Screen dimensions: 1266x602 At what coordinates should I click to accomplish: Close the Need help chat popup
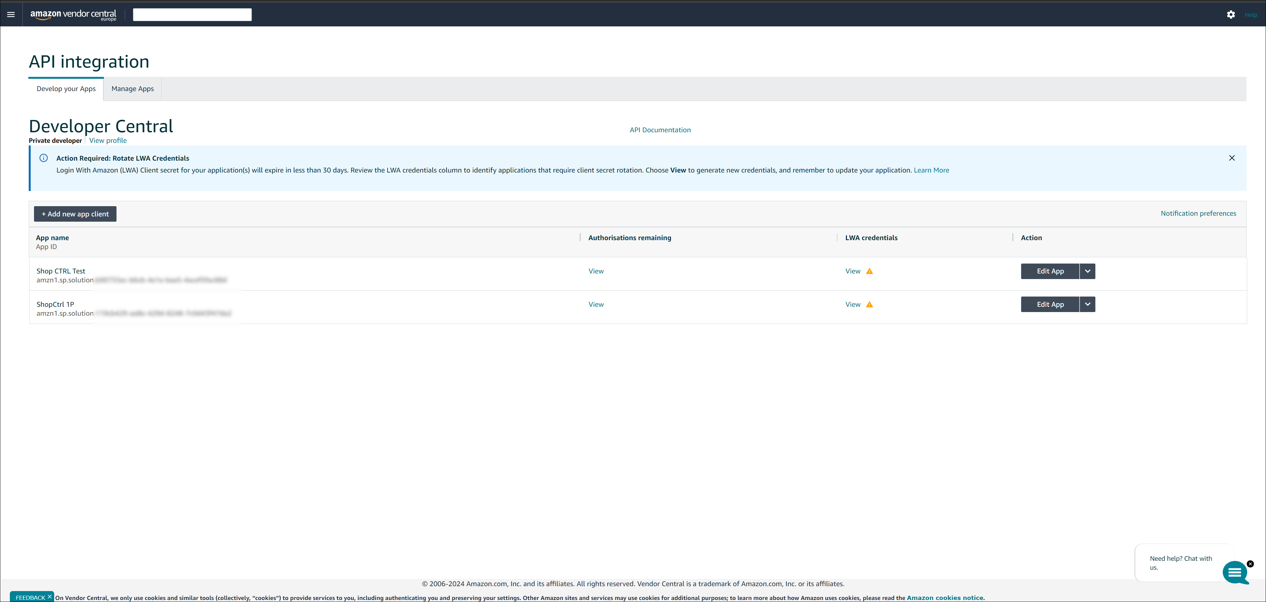click(1250, 564)
